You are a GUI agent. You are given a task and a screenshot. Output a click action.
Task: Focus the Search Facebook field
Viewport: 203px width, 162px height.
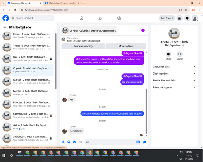[x=32, y=18]
